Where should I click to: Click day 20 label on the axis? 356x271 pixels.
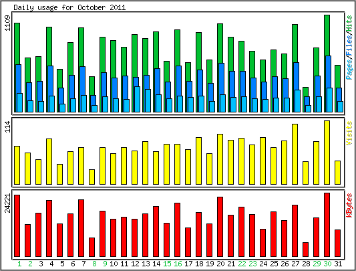220,264
